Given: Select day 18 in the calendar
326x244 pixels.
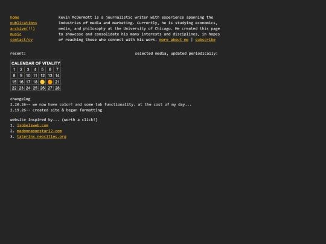Looking at the screenshot, I should coord(35,82).
